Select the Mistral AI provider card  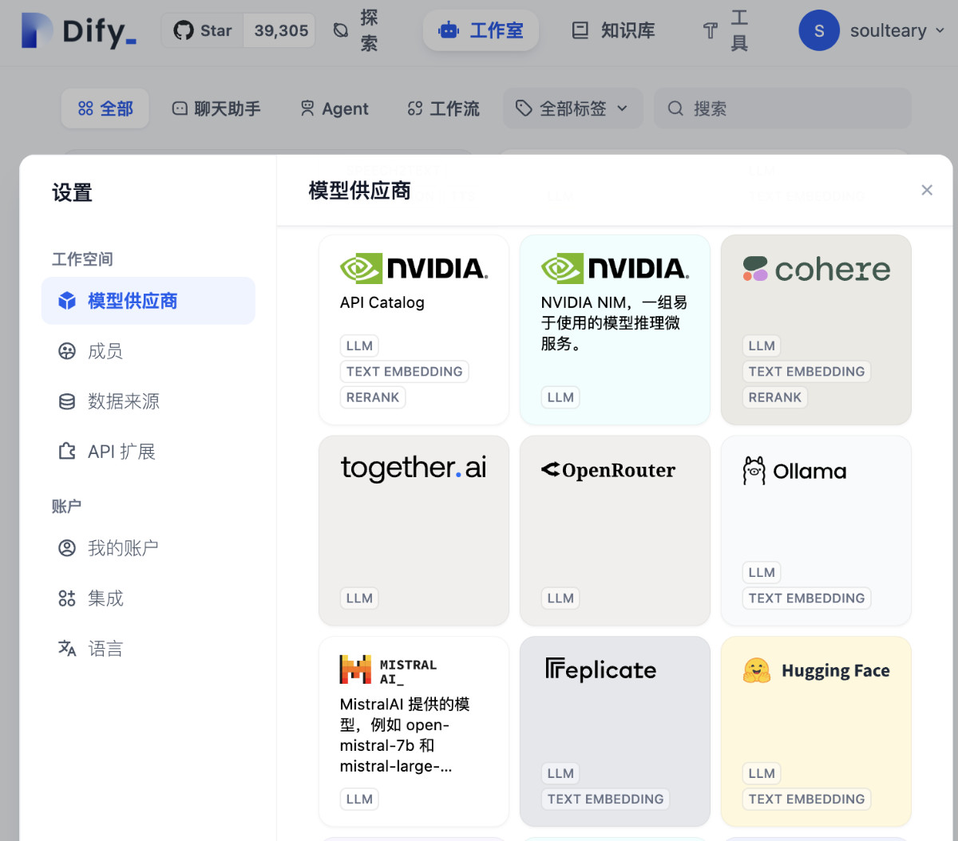pyautogui.click(x=414, y=732)
